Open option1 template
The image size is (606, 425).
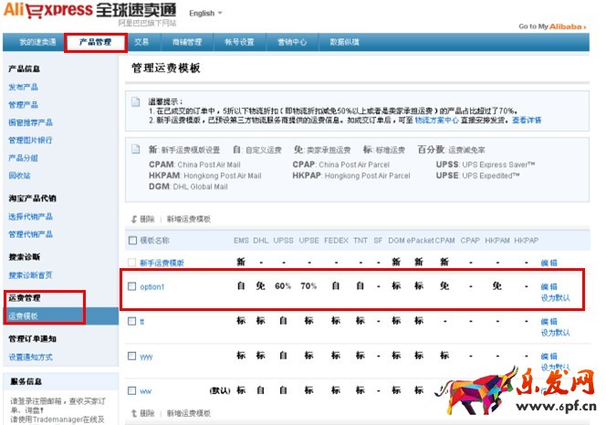(152, 286)
